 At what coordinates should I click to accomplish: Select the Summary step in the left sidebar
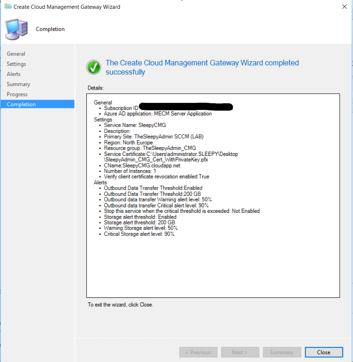click(x=18, y=84)
